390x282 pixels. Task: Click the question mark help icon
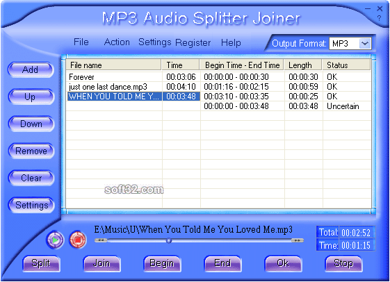pos(379,18)
